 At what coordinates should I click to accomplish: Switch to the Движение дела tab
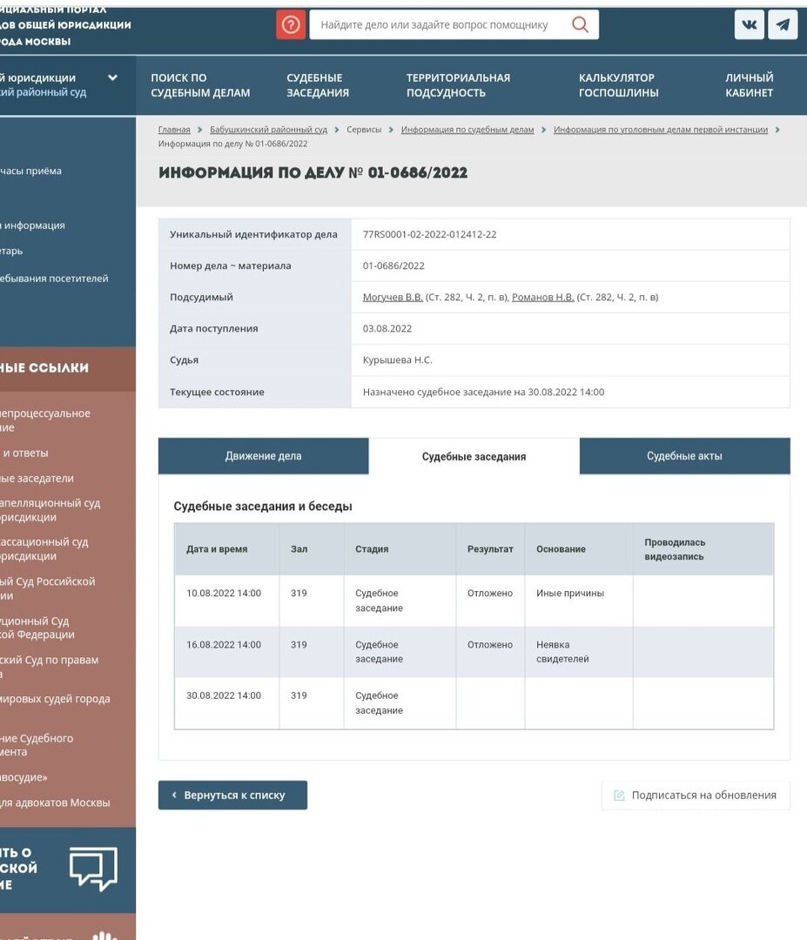pyautogui.click(x=263, y=456)
